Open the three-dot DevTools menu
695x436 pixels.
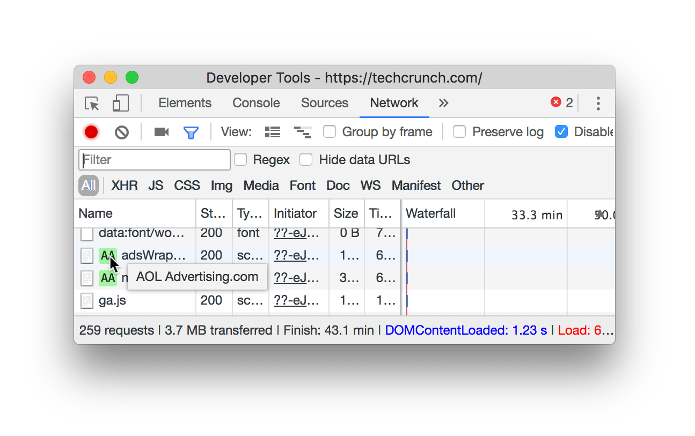tap(598, 104)
